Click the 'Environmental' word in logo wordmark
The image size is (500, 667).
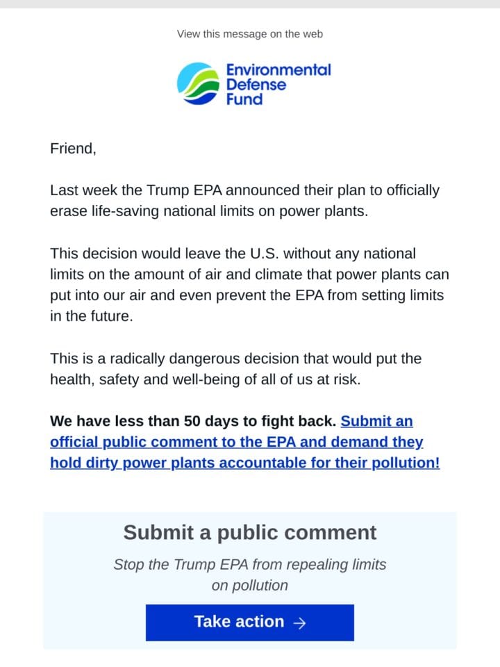pyautogui.click(x=278, y=69)
